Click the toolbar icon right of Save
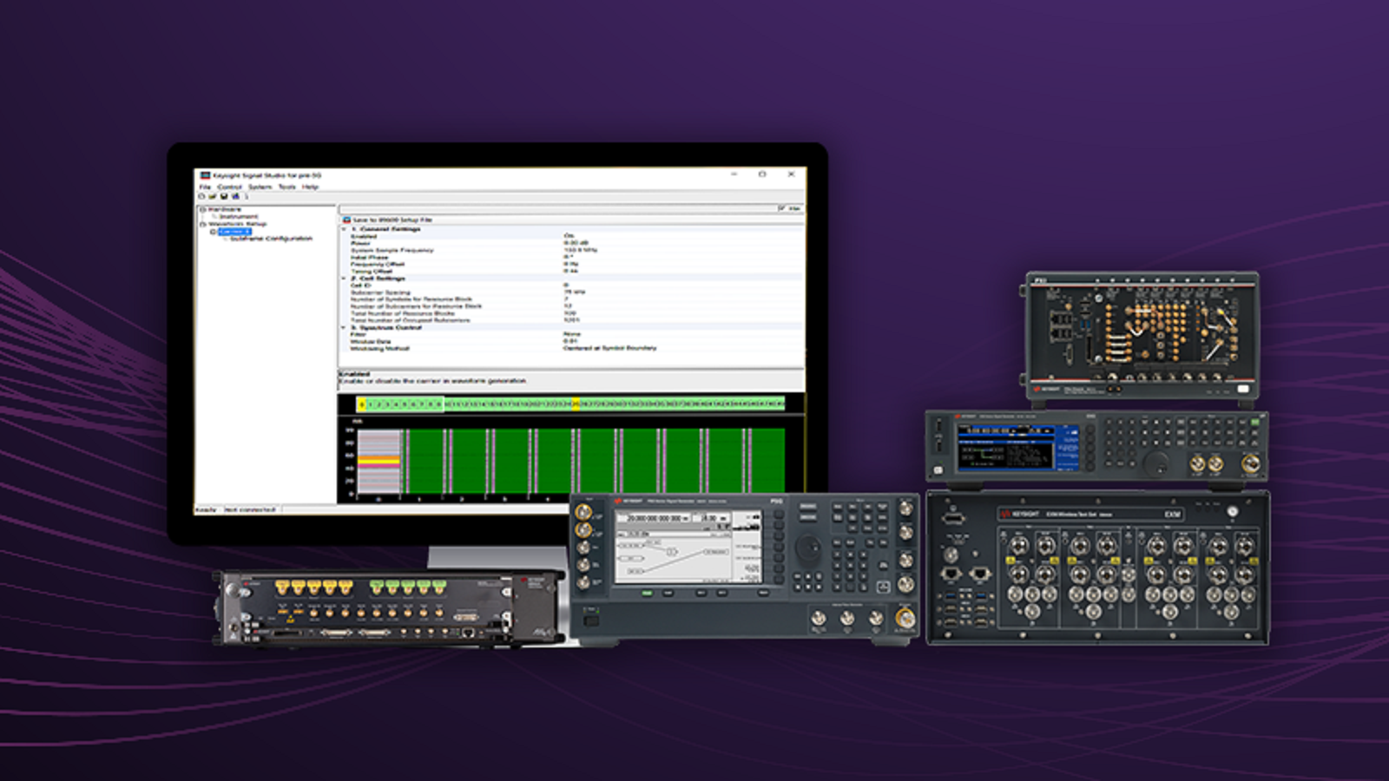This screenshot has width=1389, height=781. point(234,196)
